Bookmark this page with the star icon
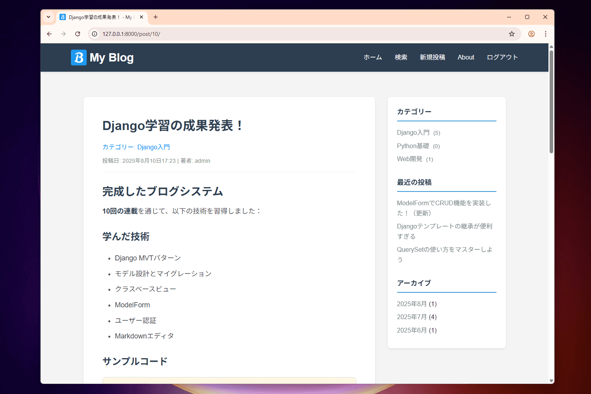Screen dimensions: 591x394 coord(512,34)
